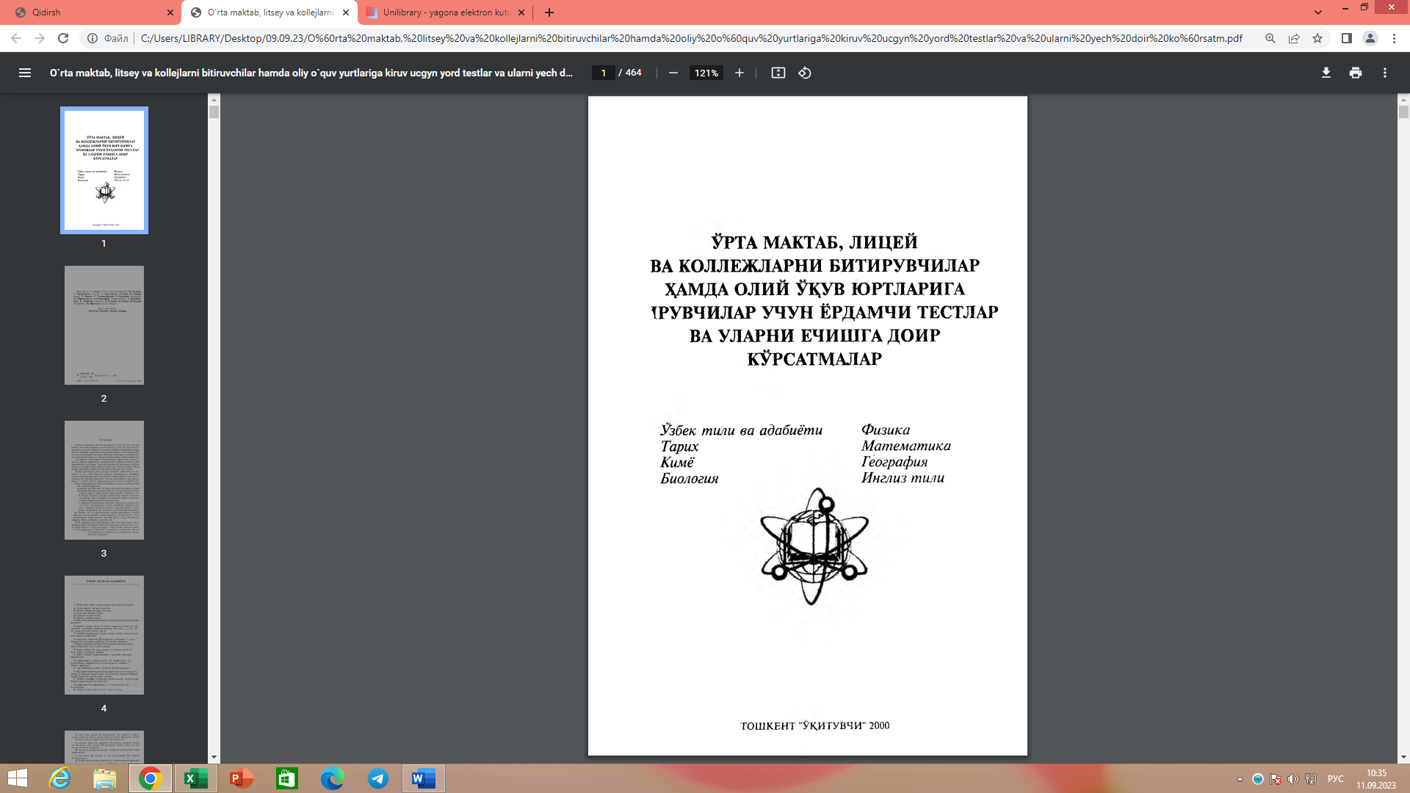
Task: Open the tab search dropdown arrow
Action: point(1317,12)
